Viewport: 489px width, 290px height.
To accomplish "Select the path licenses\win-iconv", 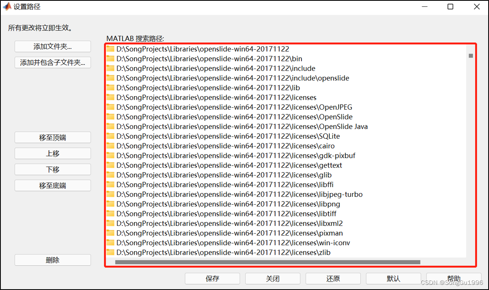I will [234, 243].
